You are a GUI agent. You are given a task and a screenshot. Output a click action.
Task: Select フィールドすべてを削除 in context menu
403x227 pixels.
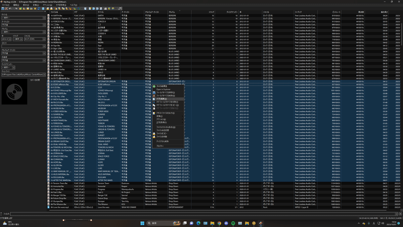[x=168, y=96]
